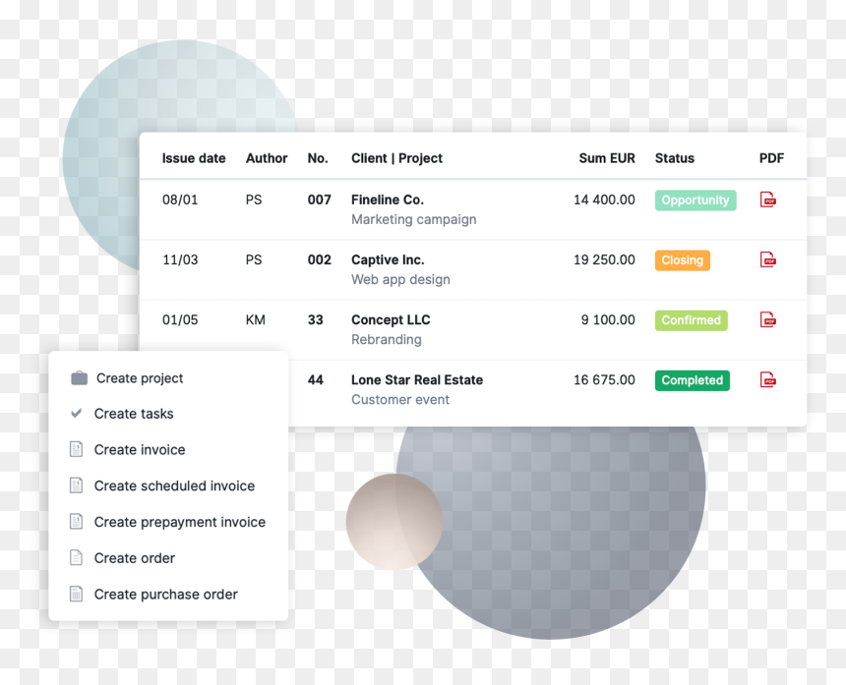Image resolution: width=846 pixels, height=685 pixels.
Task: Click sum 19 250.00 cell
Action: click(x=604, y=259)
